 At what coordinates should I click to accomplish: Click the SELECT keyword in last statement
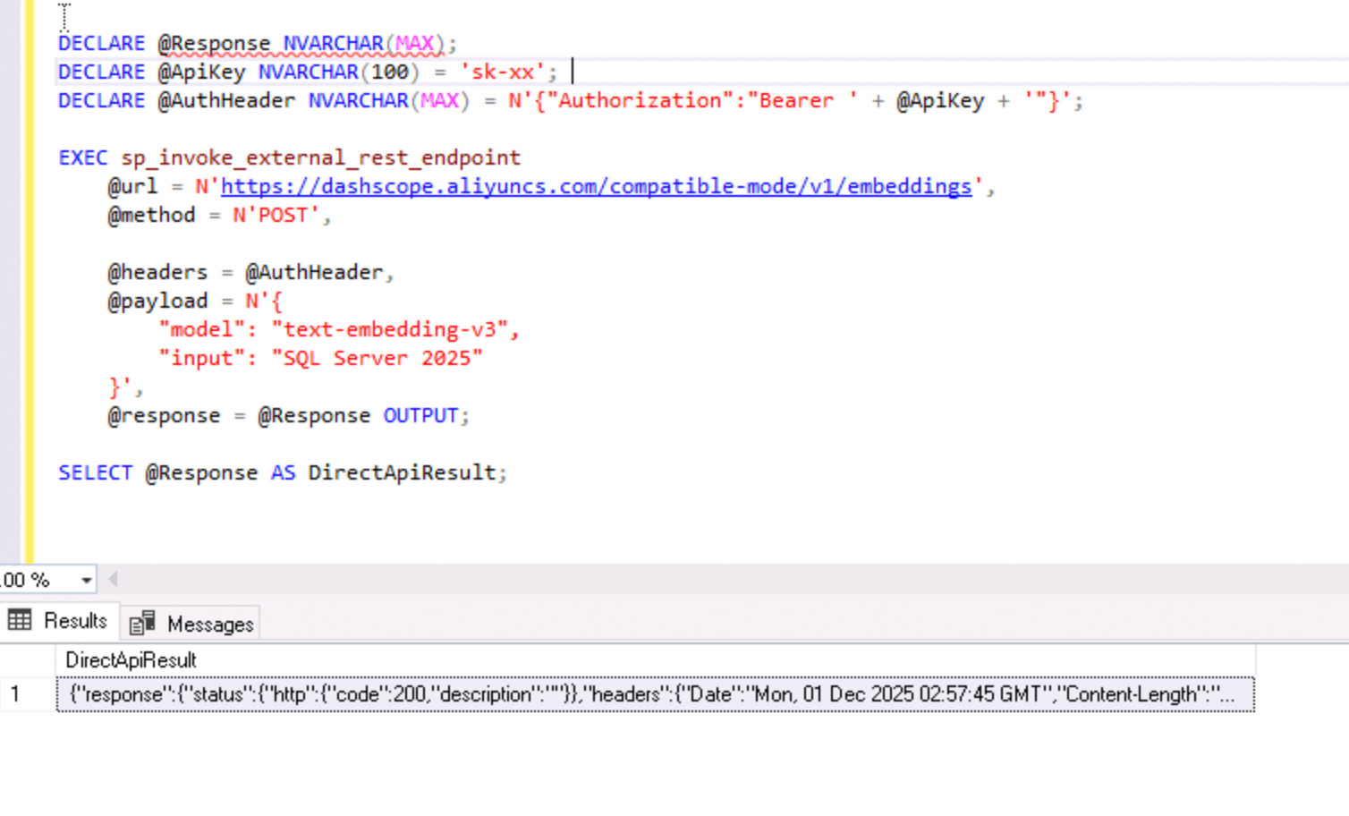click(95, 472)
